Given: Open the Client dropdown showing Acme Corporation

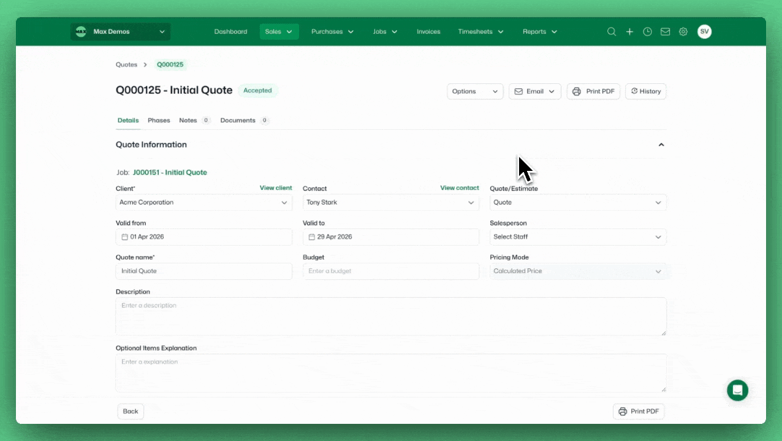Looking at the screenshot, I should click(x=203, y=203).
